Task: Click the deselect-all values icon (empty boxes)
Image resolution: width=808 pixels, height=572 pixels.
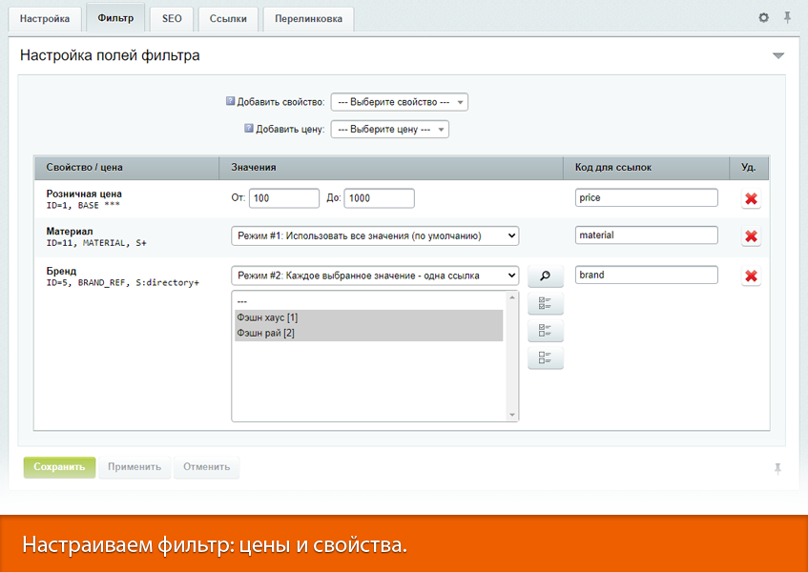Action: (545, 358)
